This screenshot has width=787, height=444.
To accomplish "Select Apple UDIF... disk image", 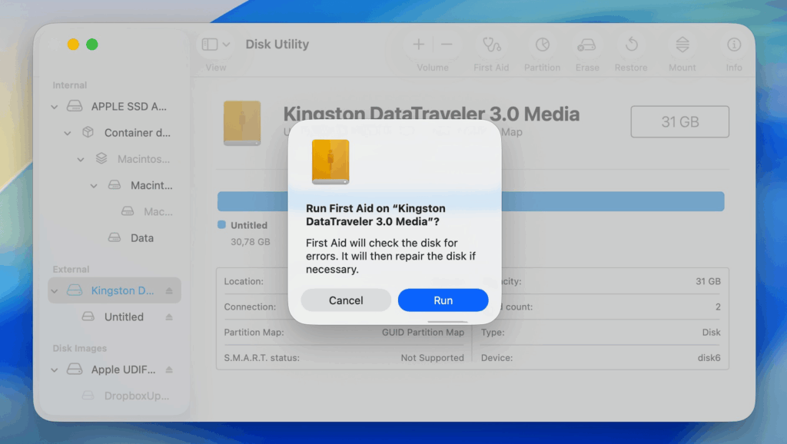I will pyautogui.click(x=115, y=369).
